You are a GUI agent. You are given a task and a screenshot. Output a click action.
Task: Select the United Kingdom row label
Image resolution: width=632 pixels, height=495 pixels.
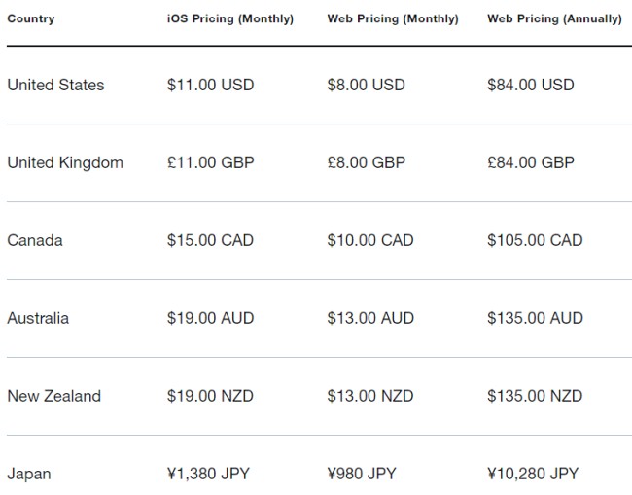[65, 163]
